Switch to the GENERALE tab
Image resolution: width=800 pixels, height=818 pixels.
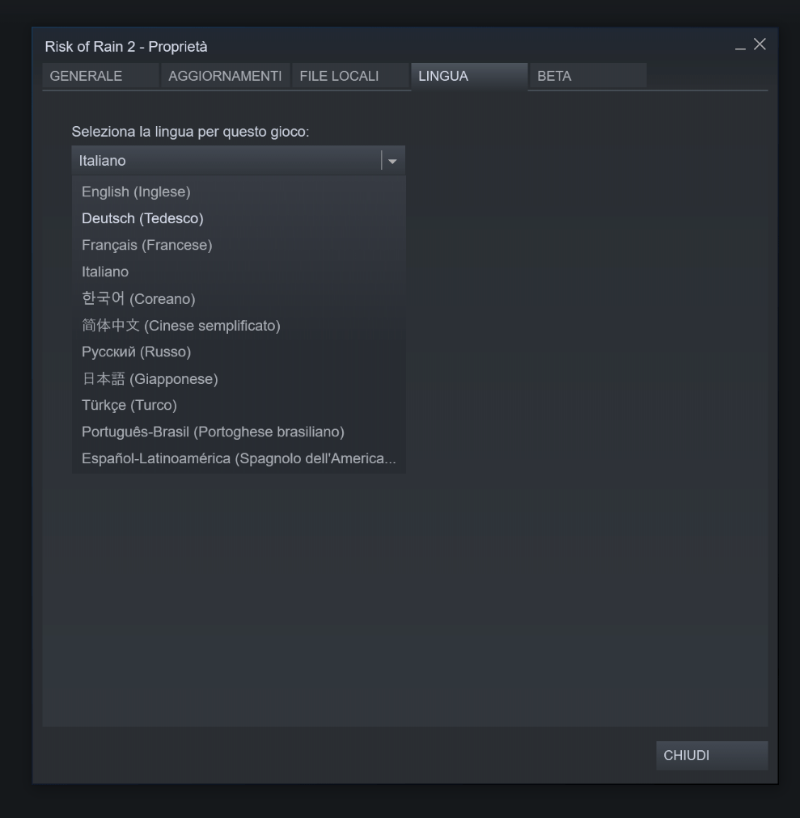pyautogui.click(x=100, y=76)
